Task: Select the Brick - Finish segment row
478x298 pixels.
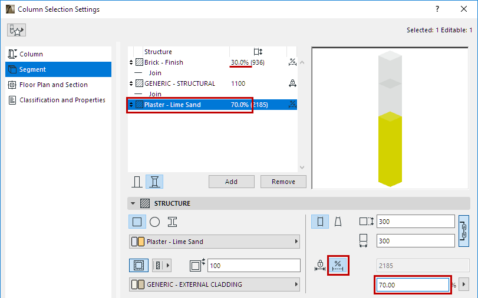Action: tap(213, 62)
